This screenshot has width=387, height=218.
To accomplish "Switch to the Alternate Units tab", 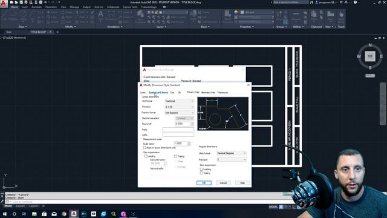I will point(208,93).
